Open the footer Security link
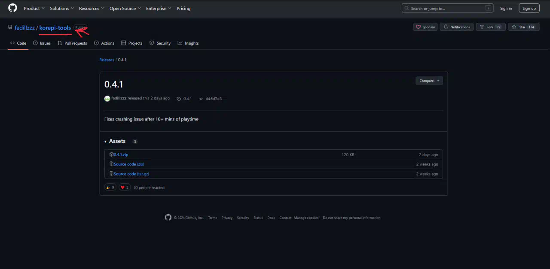 [x=243, y=218]
